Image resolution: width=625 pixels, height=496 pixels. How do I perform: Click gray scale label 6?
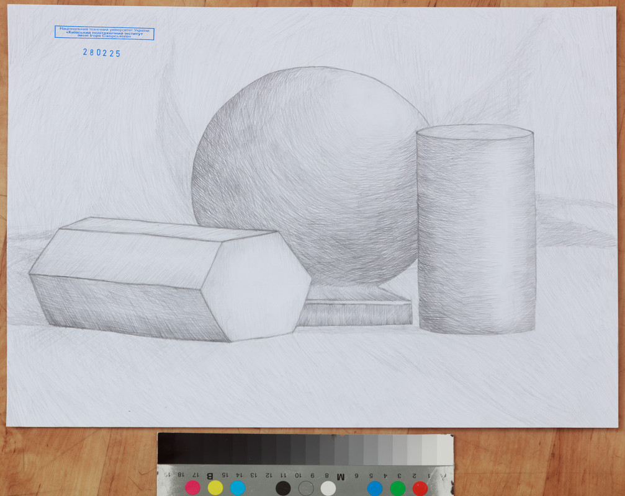356,476
